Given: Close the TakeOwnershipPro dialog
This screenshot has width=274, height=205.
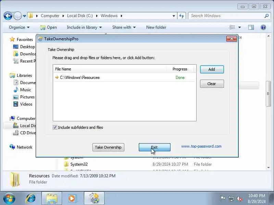Looking at the screenshot, I should (232, 39).
